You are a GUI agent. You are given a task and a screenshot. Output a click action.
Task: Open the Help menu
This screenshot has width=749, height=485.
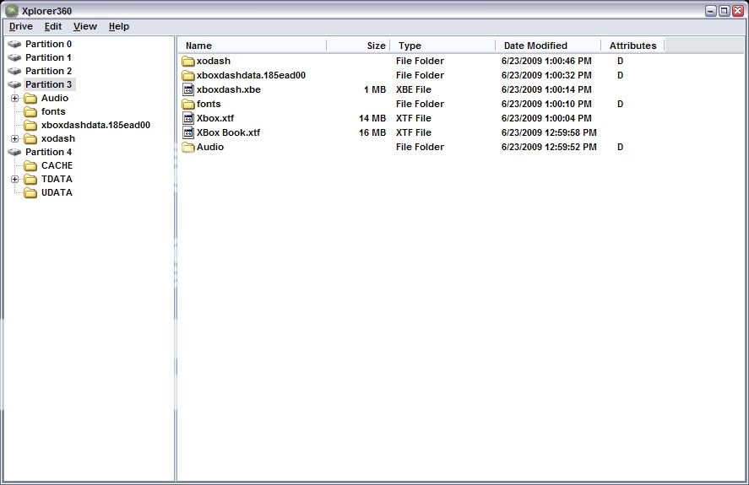tap(119, 26)
